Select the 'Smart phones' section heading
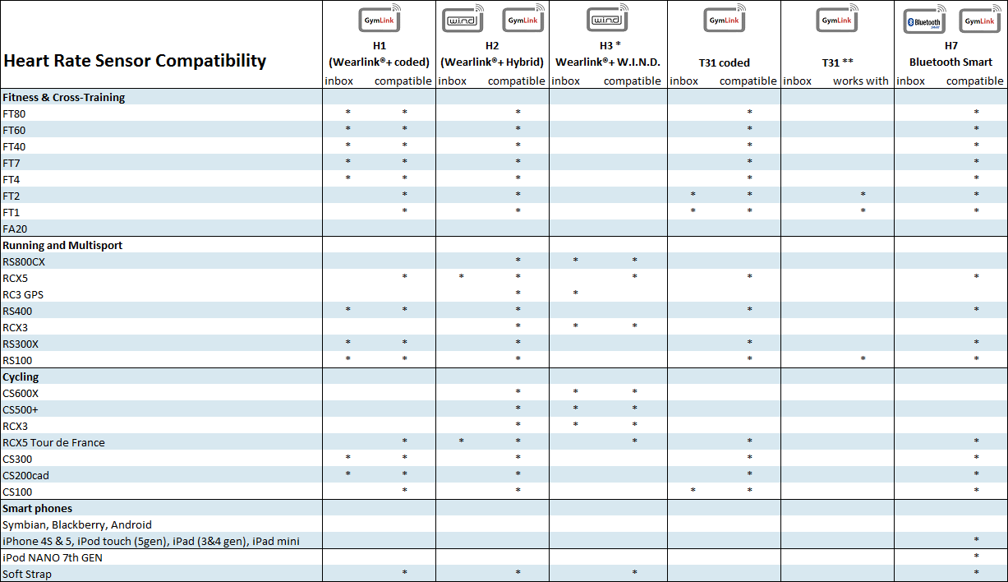The width and height of the screenshot is (1008, 582). click(x=37, y=508)
